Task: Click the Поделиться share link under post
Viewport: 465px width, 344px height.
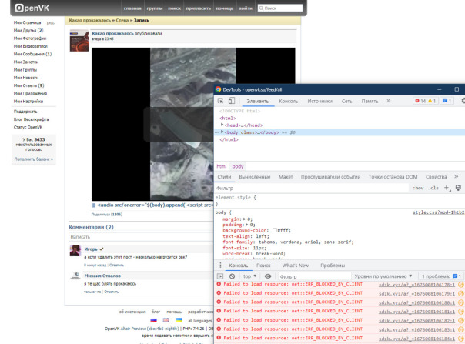Action: click(x=107, y=215)
